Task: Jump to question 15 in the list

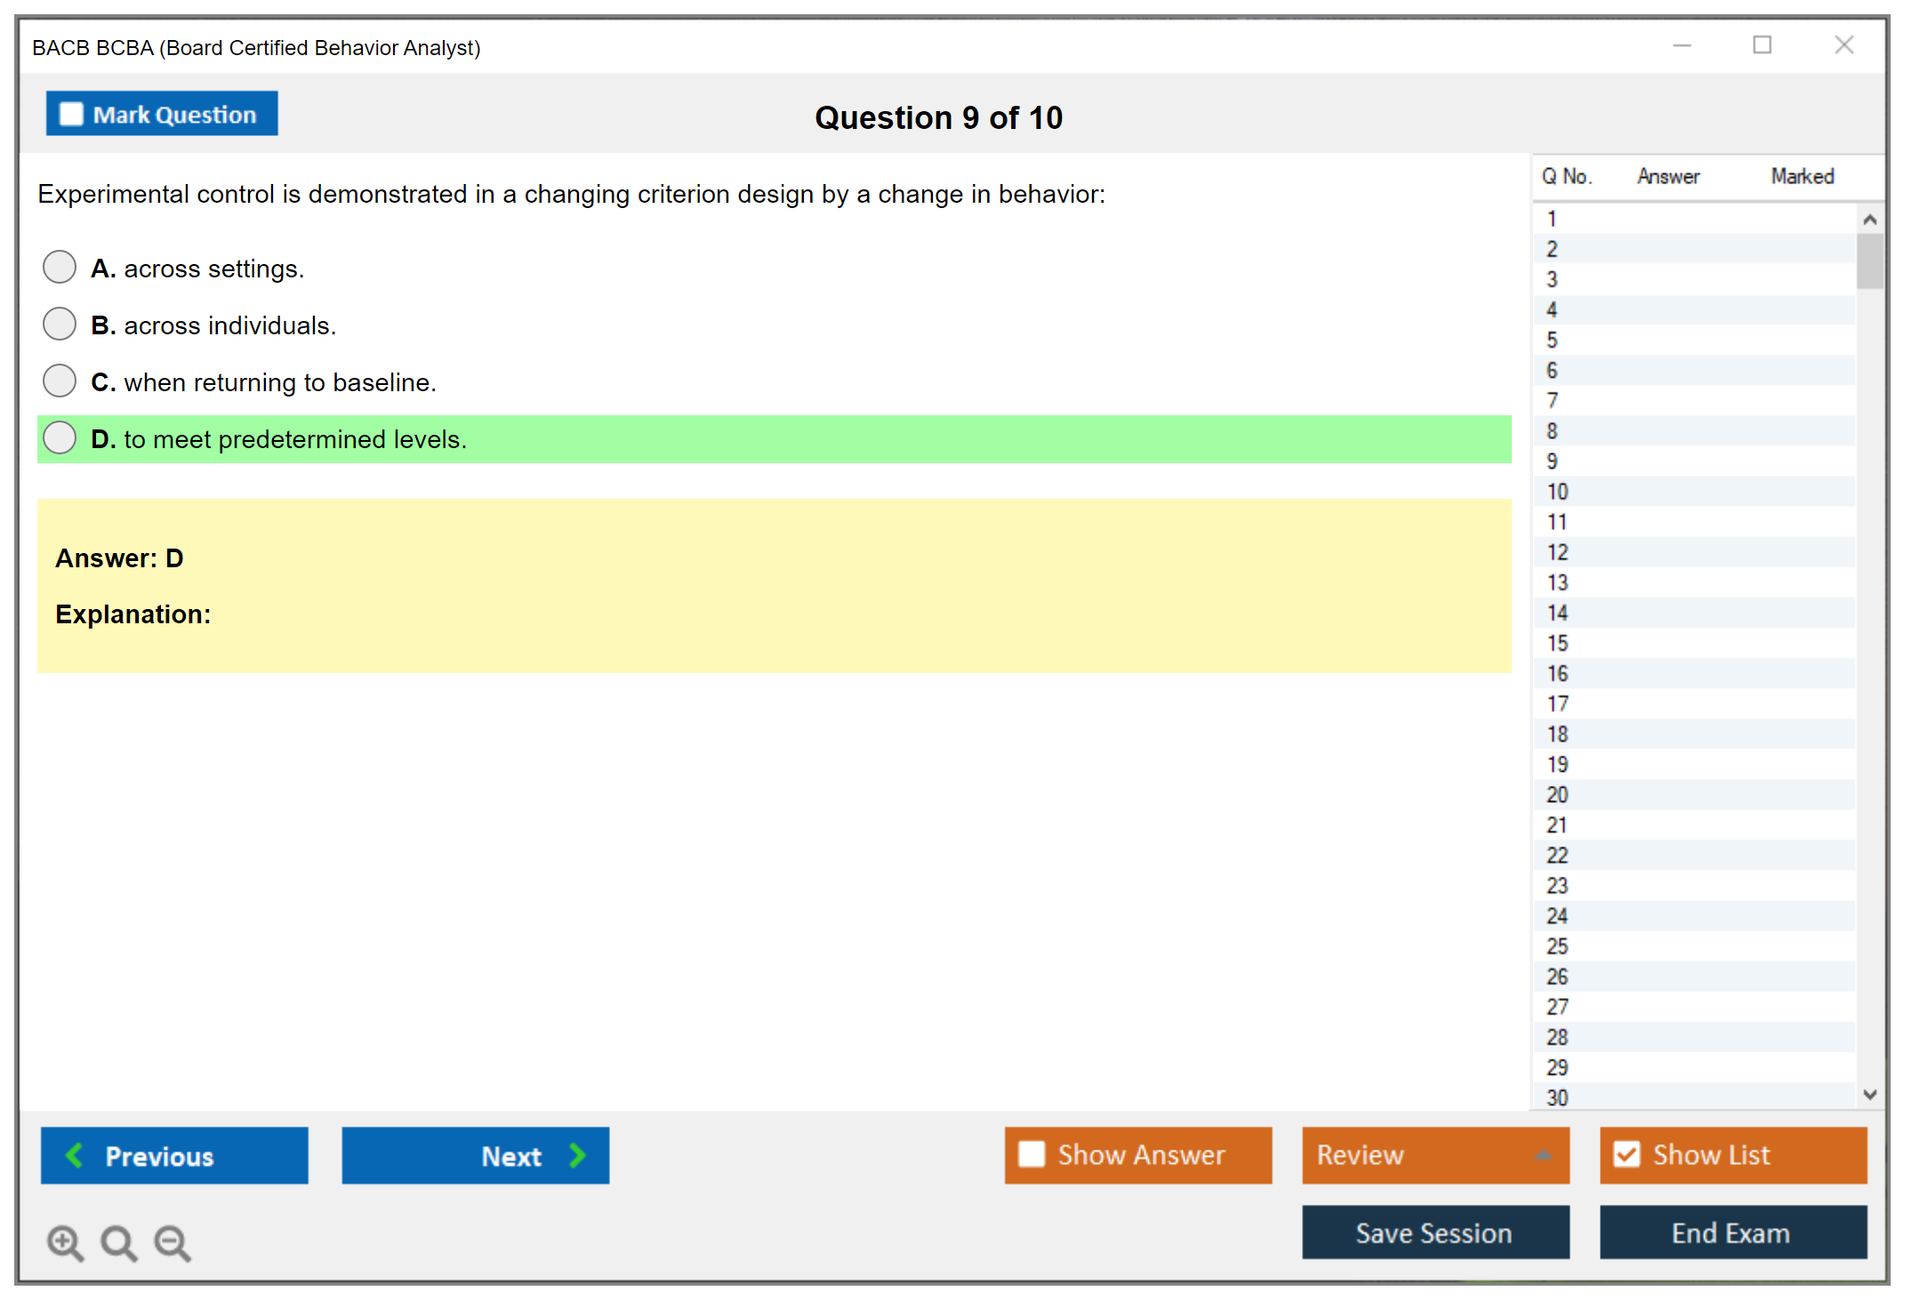Action: [x=1557, y=643]
